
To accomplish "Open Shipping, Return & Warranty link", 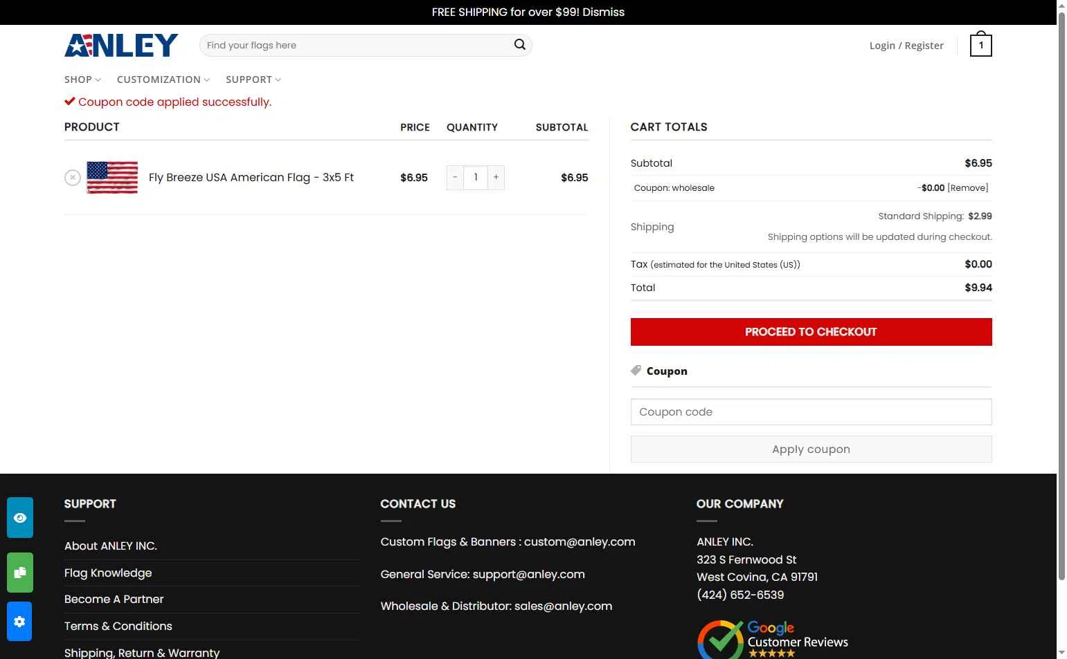I will (x=142, y=653).
